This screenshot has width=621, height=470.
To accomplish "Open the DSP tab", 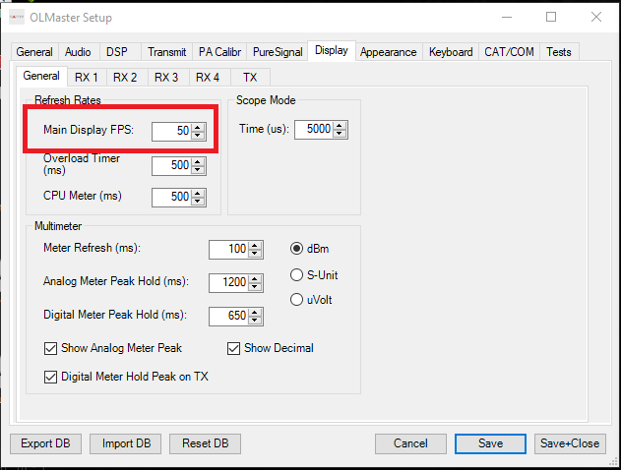I will [x=117, y=52].
